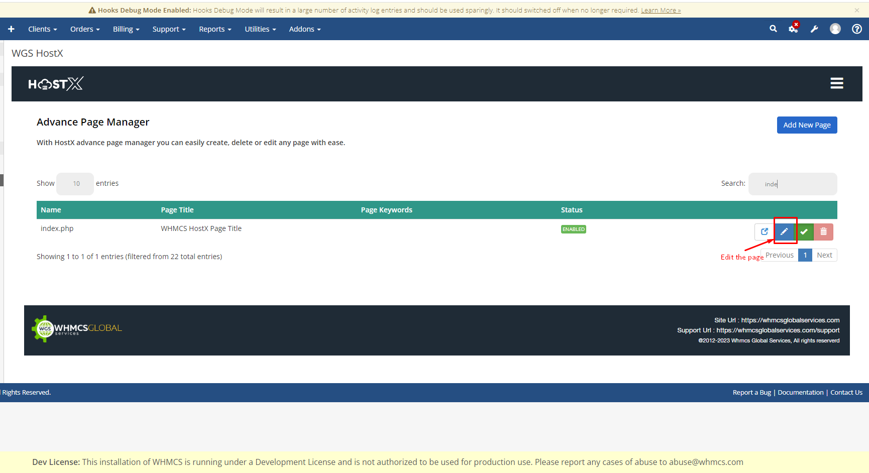Viewport: 869px width, 473px height.
Task: Open the whmcsglobalservices.com Site Url link
Action: click(x=790, y=320)
